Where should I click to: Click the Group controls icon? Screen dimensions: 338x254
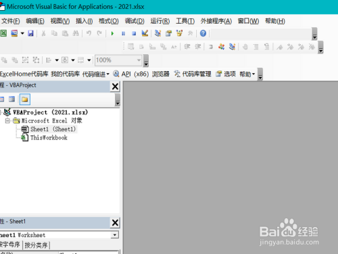[25, 60]
